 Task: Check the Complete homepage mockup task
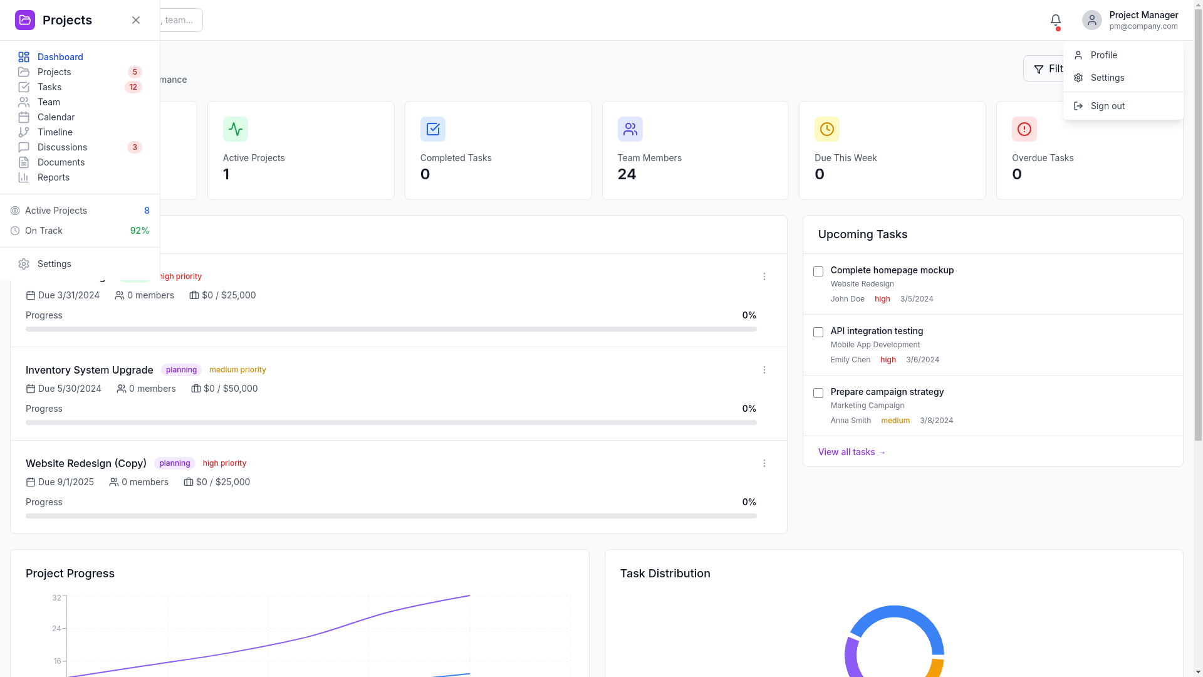click(x=818, y=271)
